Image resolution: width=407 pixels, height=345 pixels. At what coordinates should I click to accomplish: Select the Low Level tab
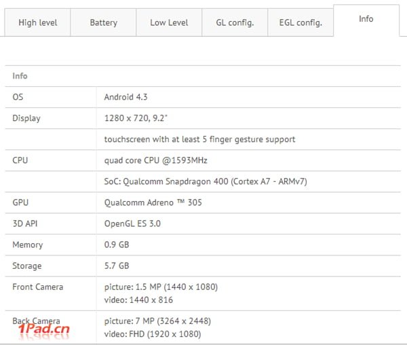tap(169, 22)
